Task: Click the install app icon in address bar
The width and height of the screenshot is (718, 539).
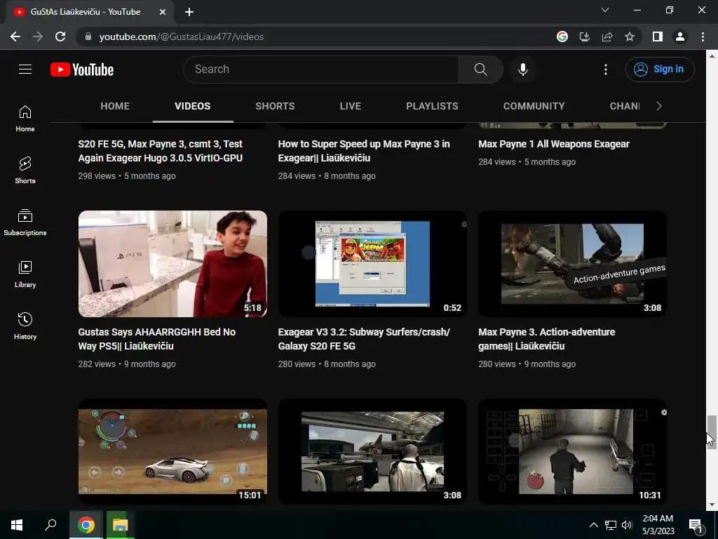Action: coord(584,36)
